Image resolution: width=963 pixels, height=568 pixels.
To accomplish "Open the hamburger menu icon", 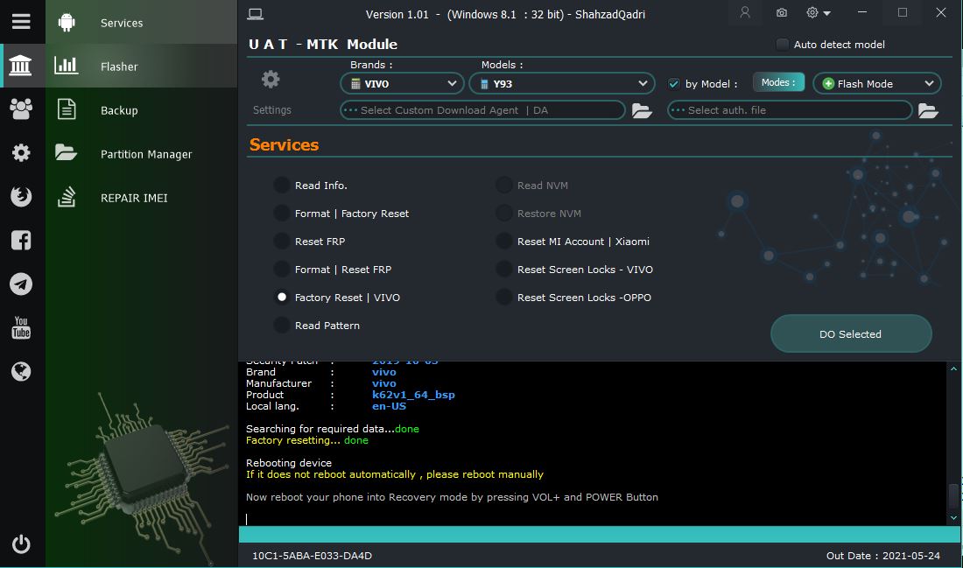I will (x=21, y=22).
